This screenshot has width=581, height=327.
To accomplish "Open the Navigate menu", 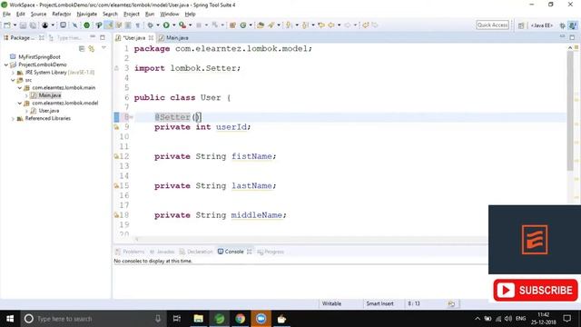I will (87, 15).
